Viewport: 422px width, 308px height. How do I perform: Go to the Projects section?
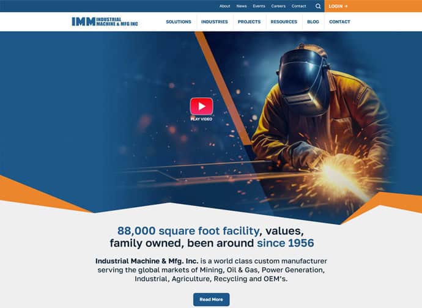click(x=249, y=22)
